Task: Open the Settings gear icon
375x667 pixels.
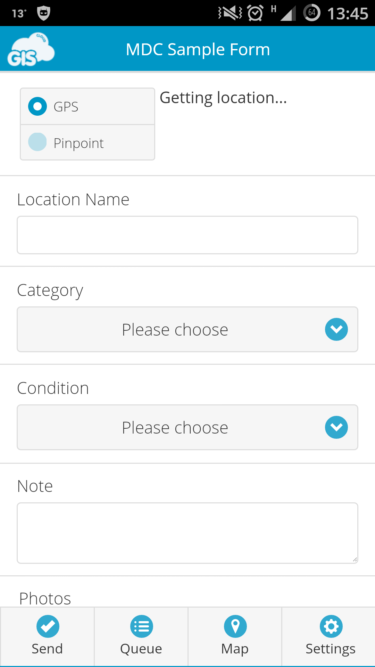Action: [331, 626]
